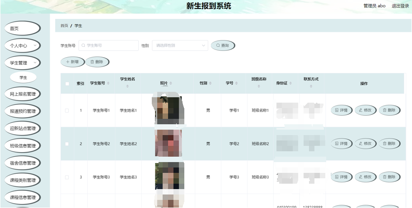Click the 新生报到系统 page title
Screen dimensions: 412x208
click(x=209, y=6)
